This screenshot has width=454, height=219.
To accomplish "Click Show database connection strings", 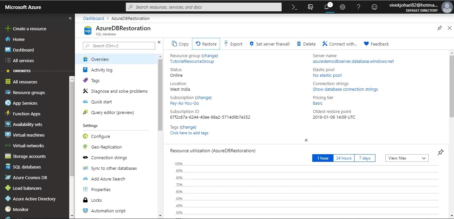I will (345, 89).
